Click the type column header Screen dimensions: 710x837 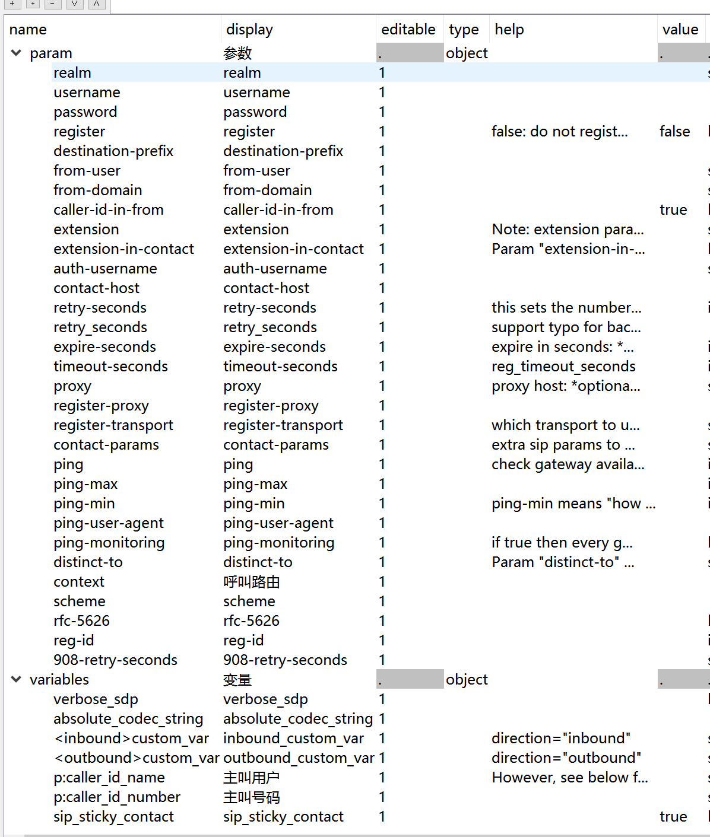point(464,30)
